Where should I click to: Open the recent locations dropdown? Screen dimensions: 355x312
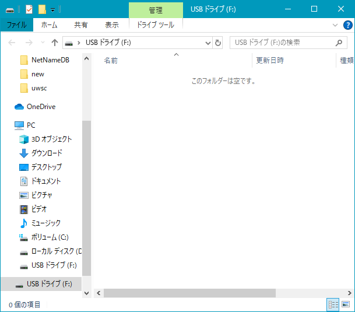click(43, 43)
